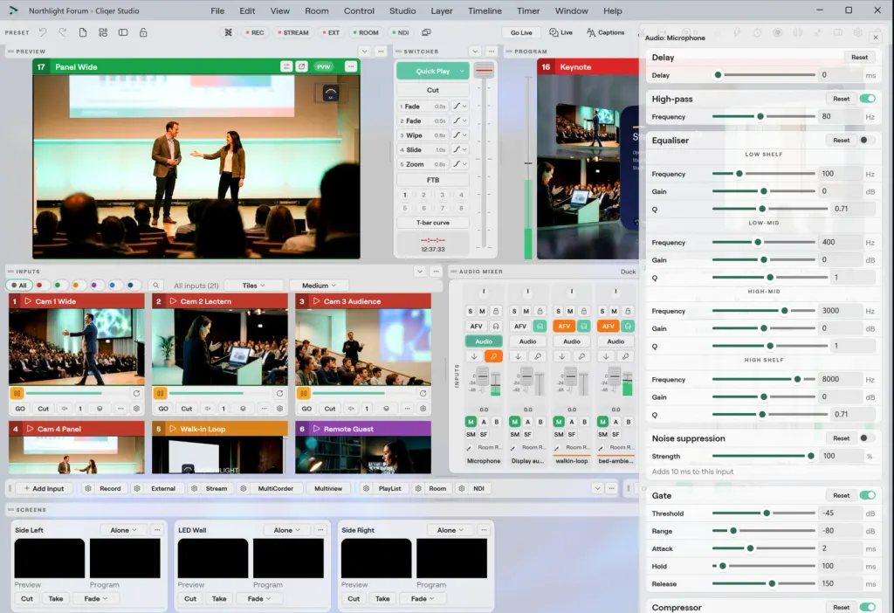Open settings gear for Cam 3 Audience
Screen dimensions: 894x613
(x=423, y=409)
